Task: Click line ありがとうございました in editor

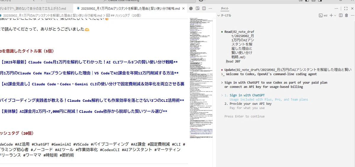Action: pyautogui.click(x=44, y=29)
